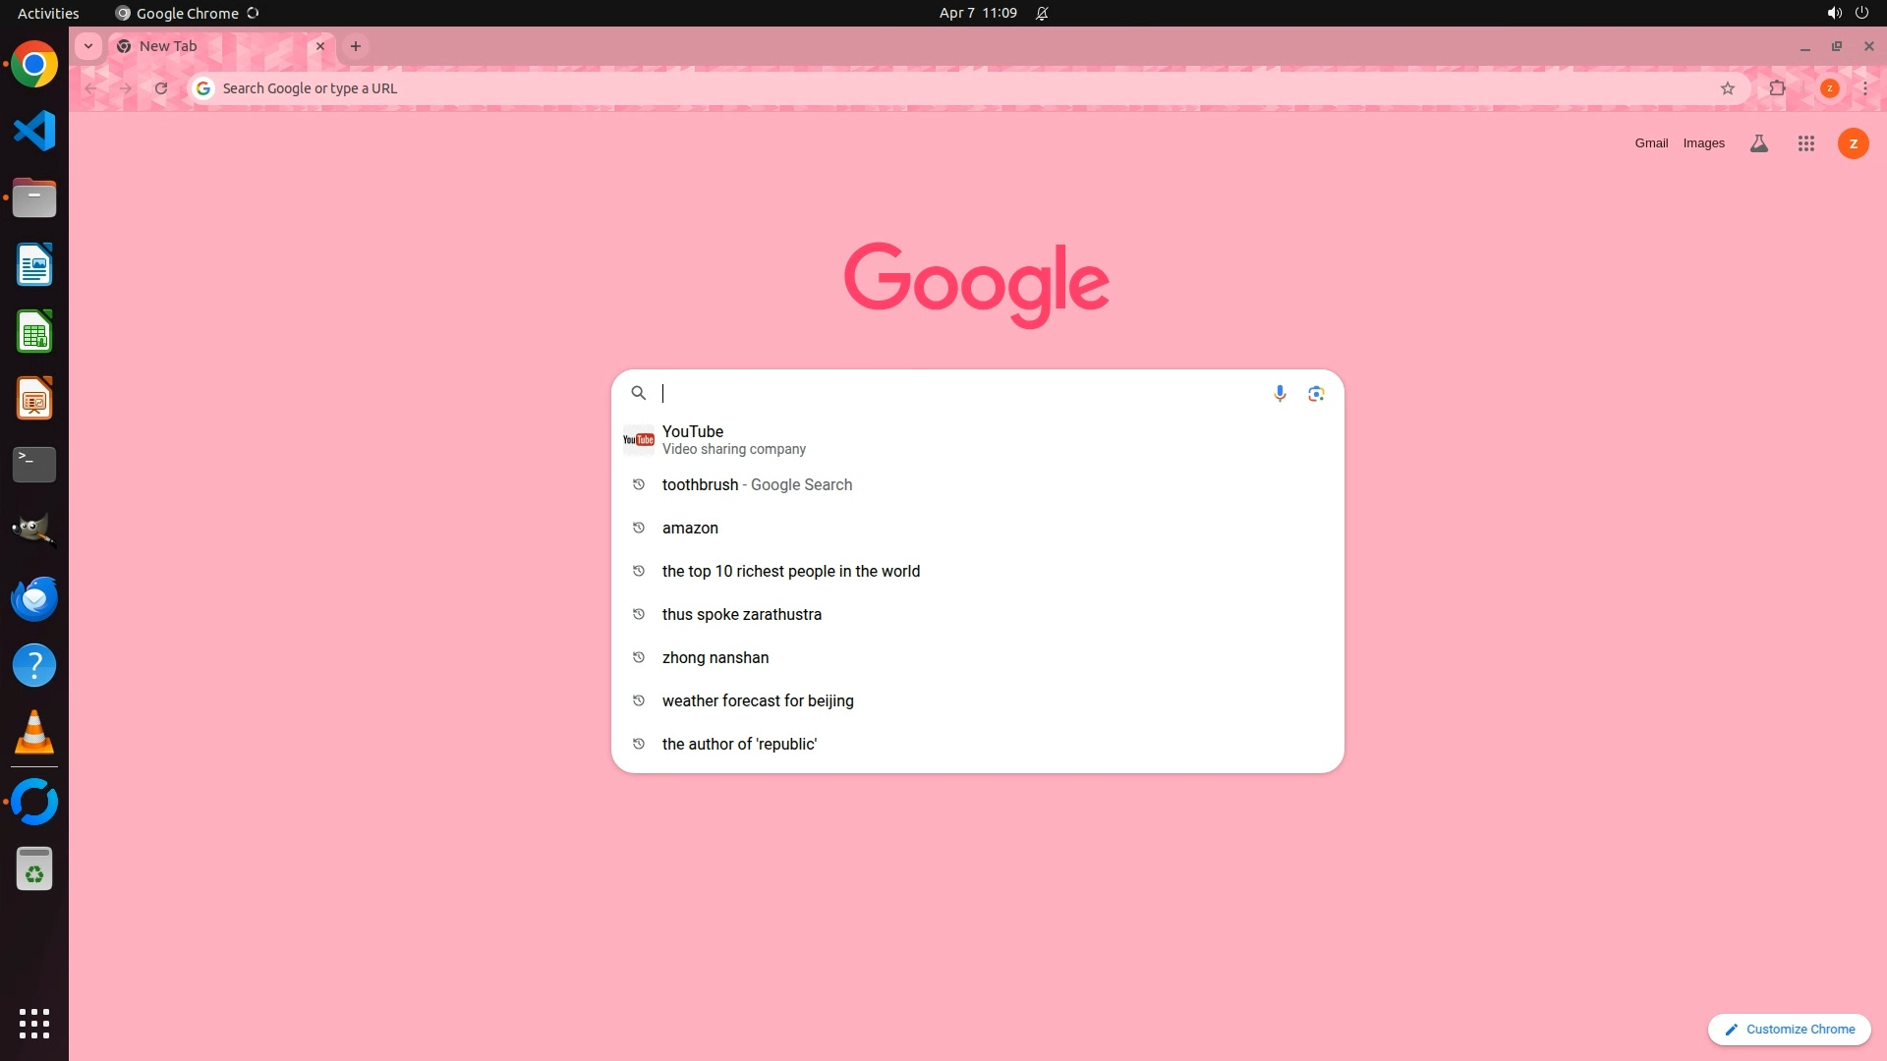
Task: Reload the current page
Action: point(161,88)
